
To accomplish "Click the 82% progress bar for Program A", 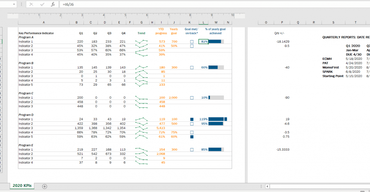I will pos(216,42).
